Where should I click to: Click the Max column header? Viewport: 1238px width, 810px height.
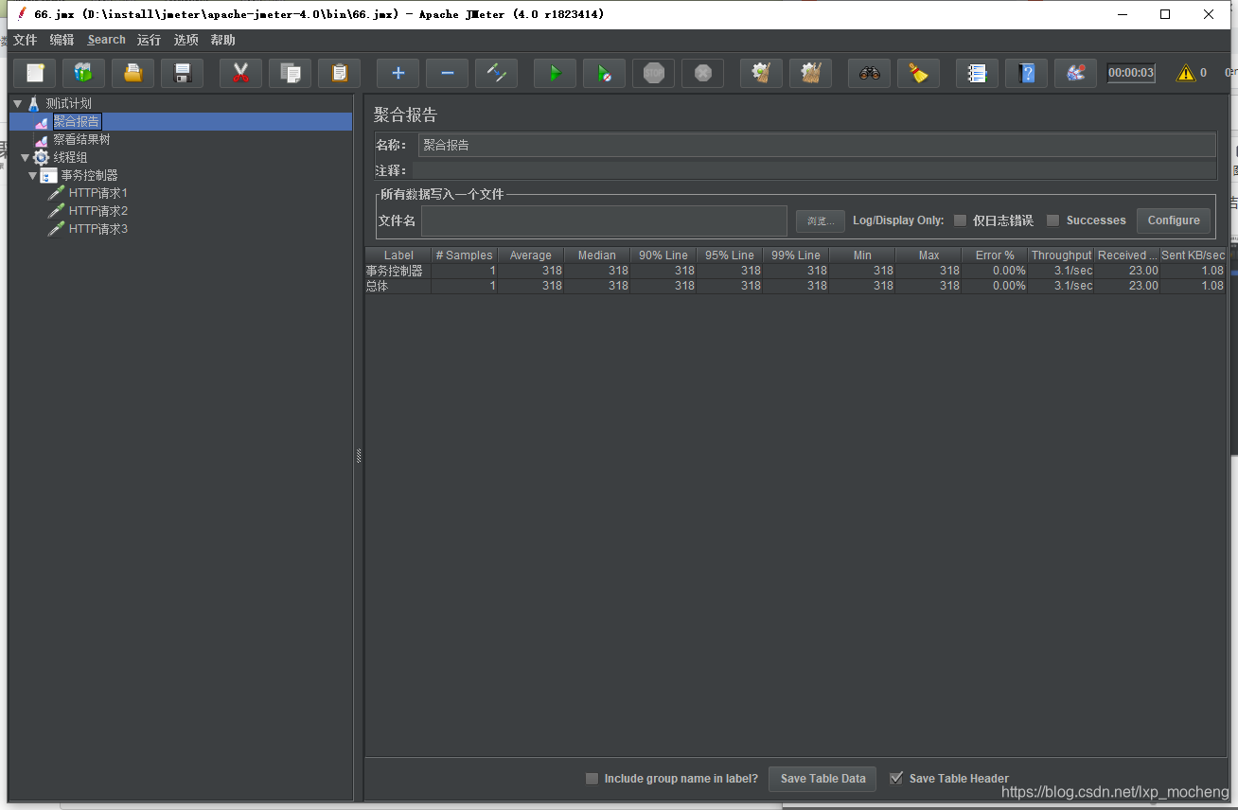[x=928, y=255]
